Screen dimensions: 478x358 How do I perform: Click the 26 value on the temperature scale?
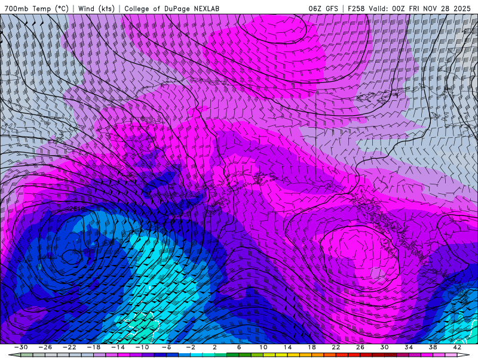(x=360, y=347)
